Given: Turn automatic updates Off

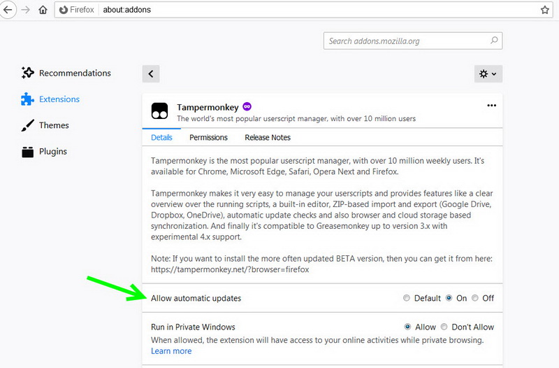Looking at the screenshot, I should click(475, 298).
